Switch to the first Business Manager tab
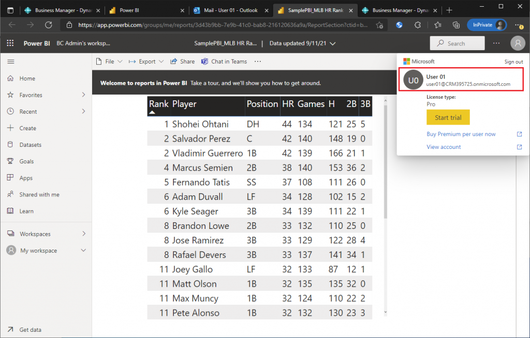This screenshot has height=338, width=530. click(x=62, y=10)
